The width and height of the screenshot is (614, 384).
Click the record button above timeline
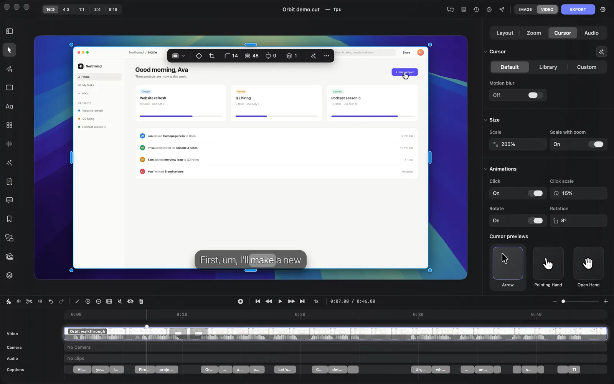tap(240, 301)
